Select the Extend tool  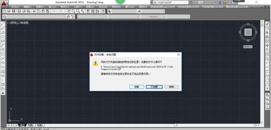[267, 67]
